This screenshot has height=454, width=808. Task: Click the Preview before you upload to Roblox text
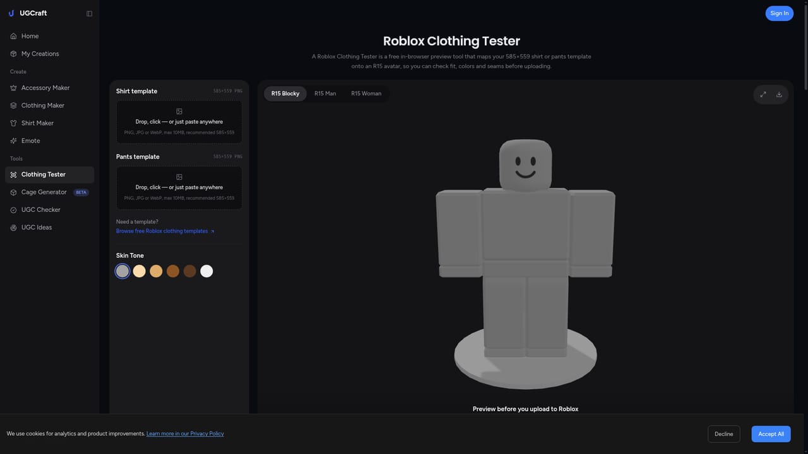tap(525, 409)
